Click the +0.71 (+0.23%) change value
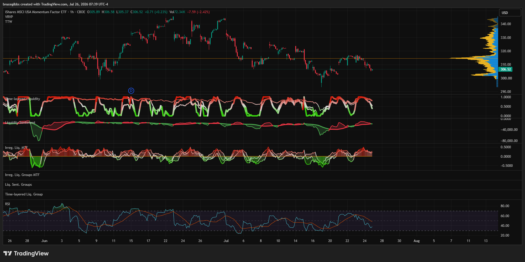The height and width of the screenshot is (262, 525). (156, 12)
